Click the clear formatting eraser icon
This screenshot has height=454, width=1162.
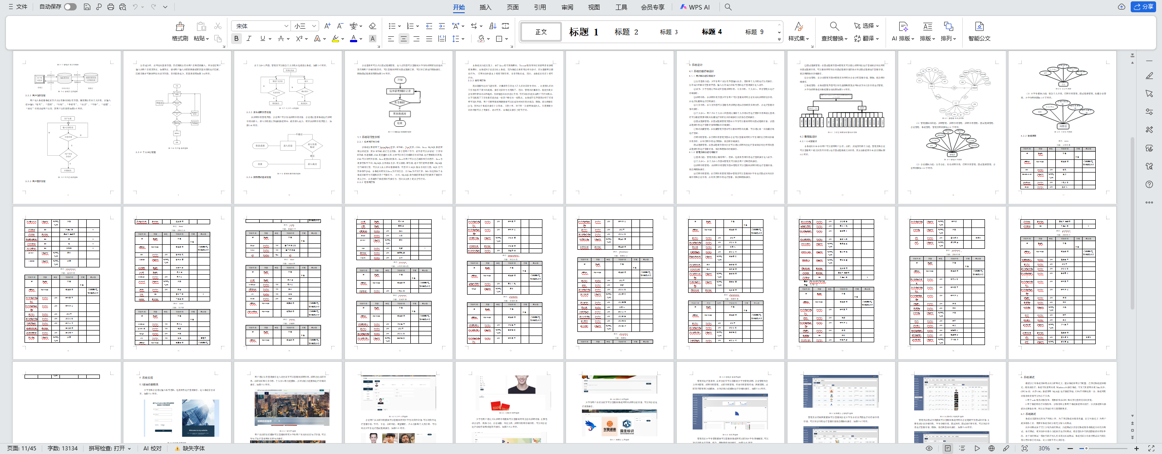372,26
